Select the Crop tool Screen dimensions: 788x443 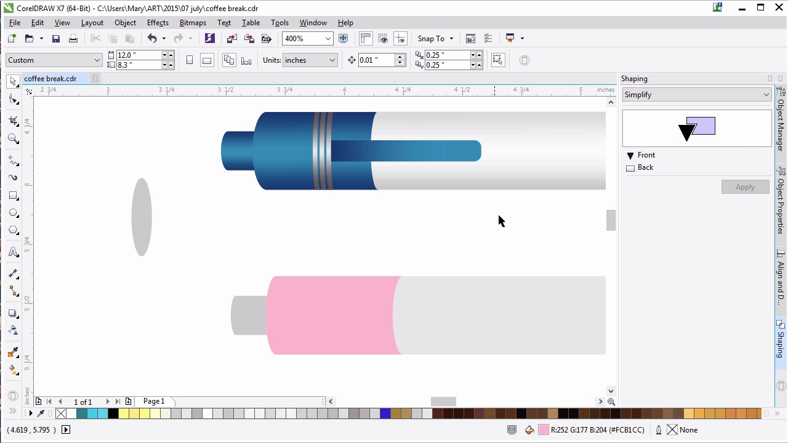(x=13, y=121)
